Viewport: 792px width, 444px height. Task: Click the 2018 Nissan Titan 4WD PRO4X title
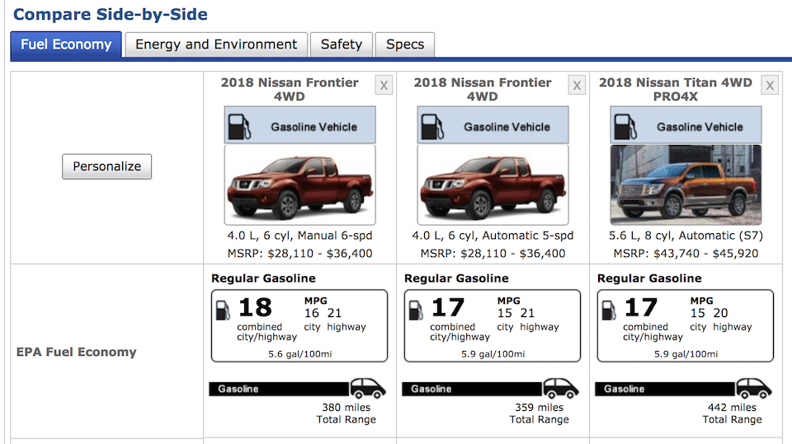(676, 89)
